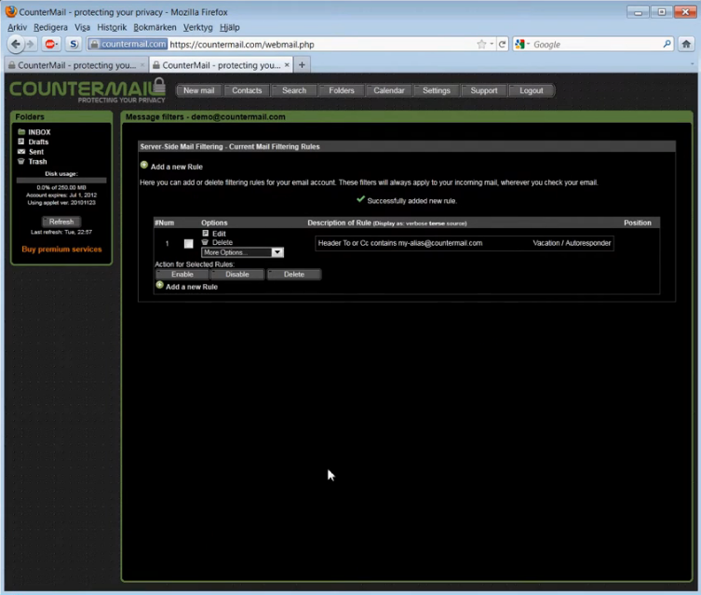Switch rule display to verbose
Viewport: 701px width, 595px height.
pos(416,223)
